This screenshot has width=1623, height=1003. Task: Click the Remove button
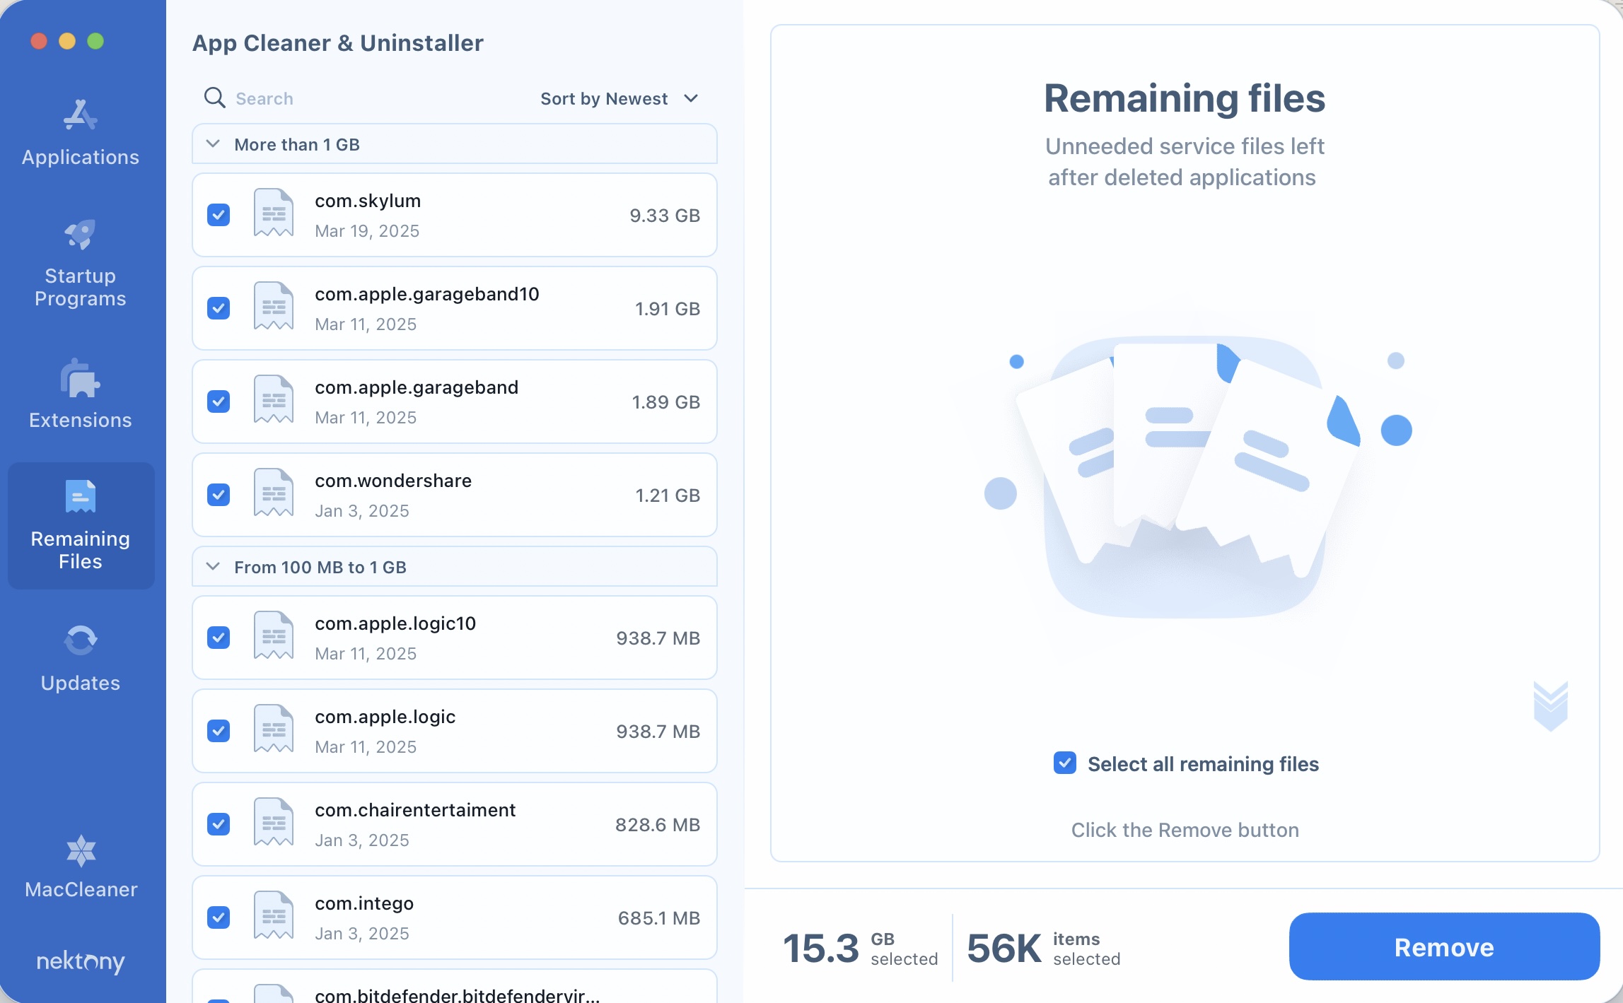point(1443,946)
